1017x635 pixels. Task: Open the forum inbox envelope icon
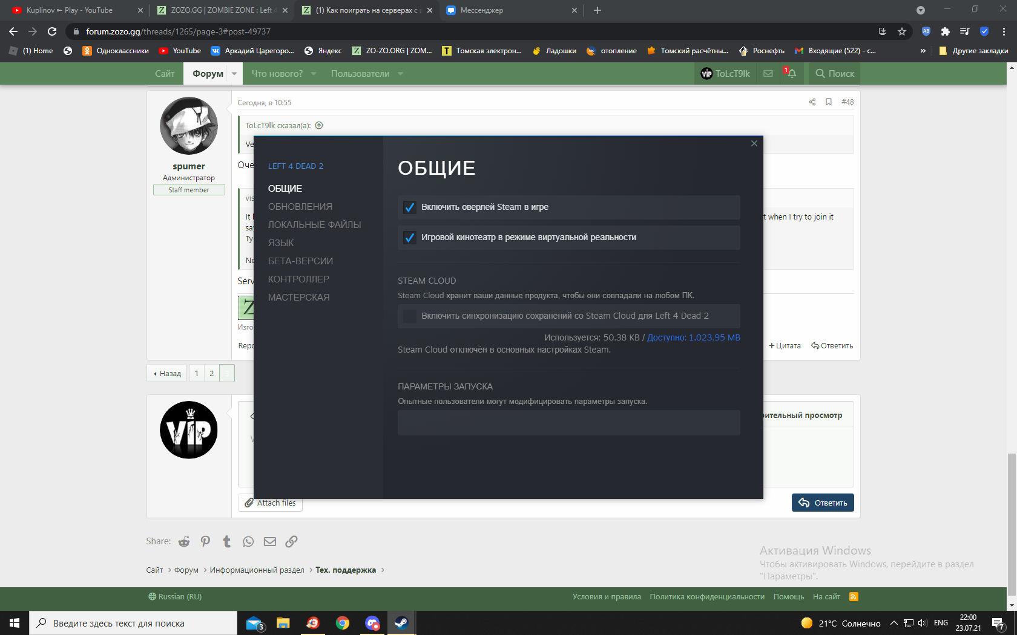pyautogui.click(x=768, y=74)
